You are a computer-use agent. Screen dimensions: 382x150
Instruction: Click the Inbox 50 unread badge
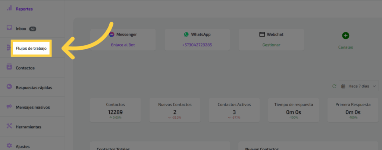[x=32, y=29]
